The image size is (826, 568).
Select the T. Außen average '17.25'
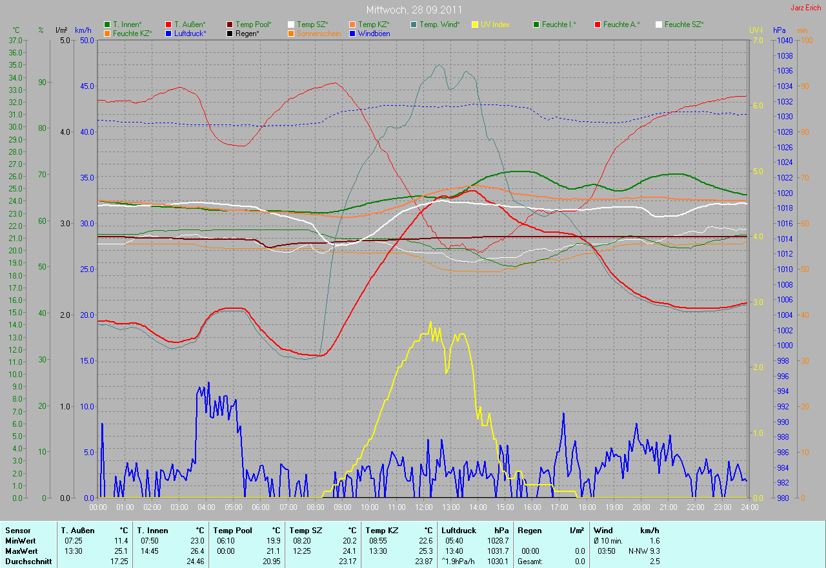point(119,562)
